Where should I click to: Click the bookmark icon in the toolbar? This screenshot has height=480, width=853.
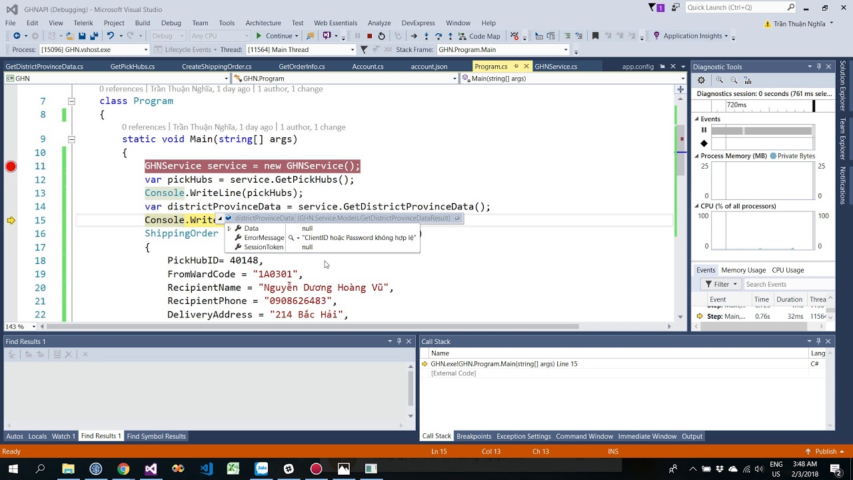coord(596,36)
